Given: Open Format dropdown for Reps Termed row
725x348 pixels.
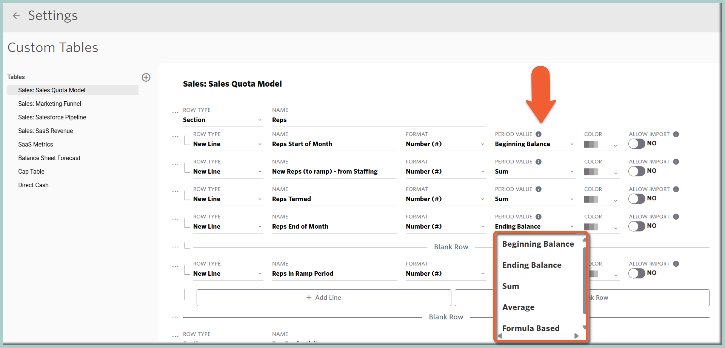Looking at the screenshot, I should click(445, 199).
